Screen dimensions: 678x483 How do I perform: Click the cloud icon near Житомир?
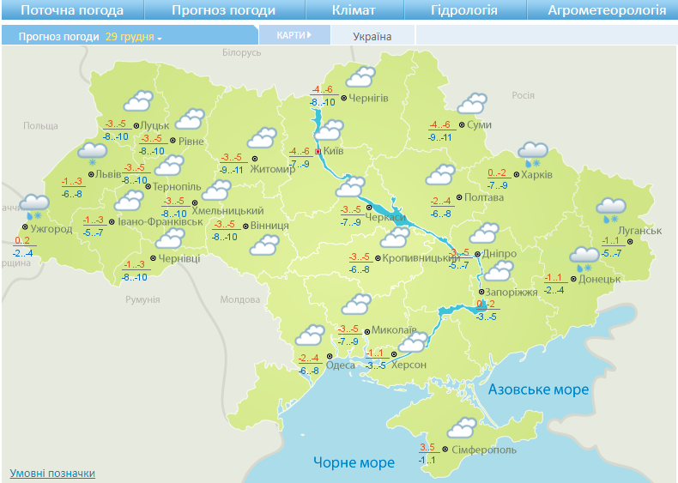(x=261, y=138)
